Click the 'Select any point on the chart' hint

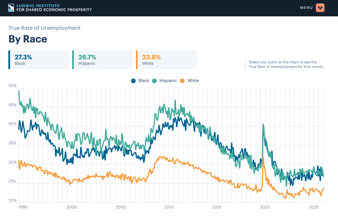point(286,64)
